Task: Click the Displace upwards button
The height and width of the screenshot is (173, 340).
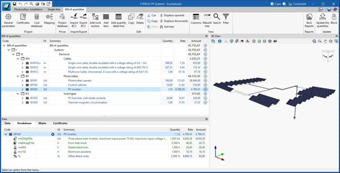Action: (173, 15)
